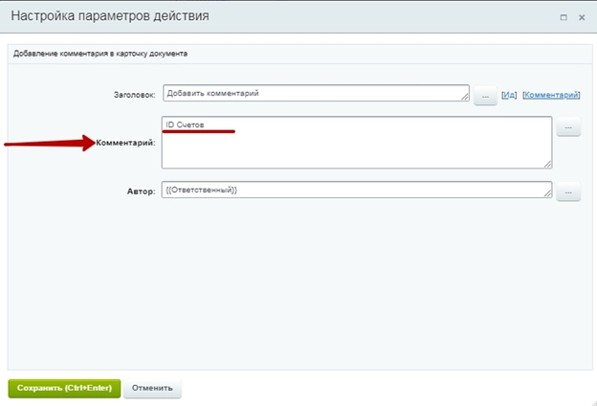Click the Заголовок input field
This screenshot has width=597, height=406.
[x=314, y=93]
